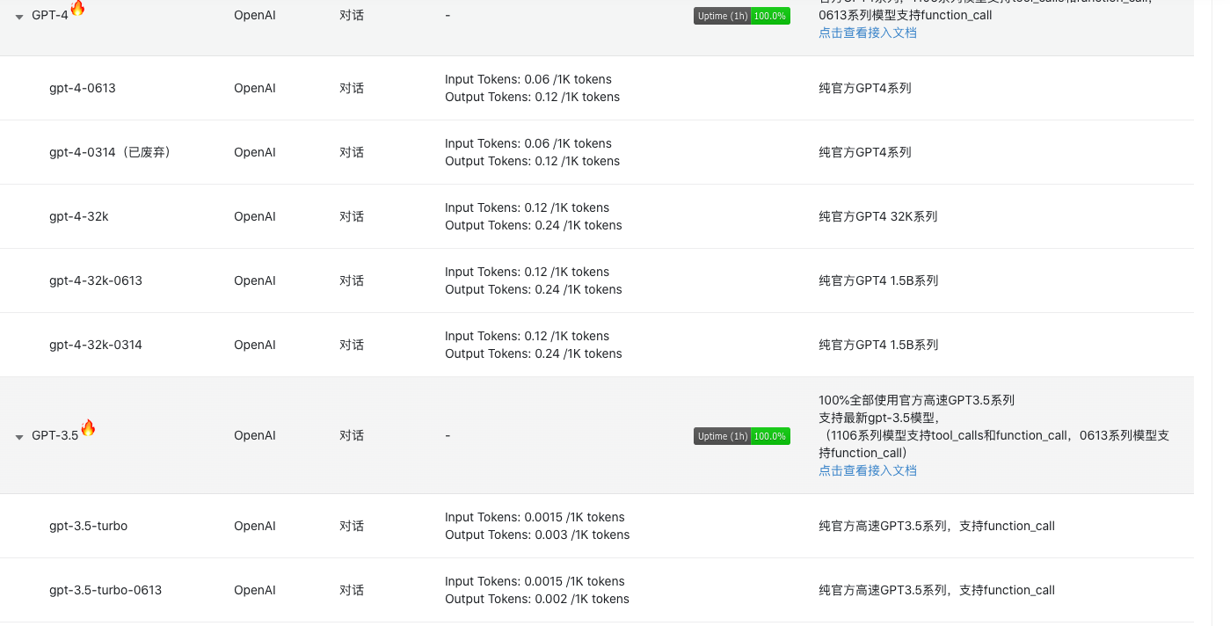The width and height of the screenshot is (1230, 626).
Task: Click the gpt-4-32k-0314 model name
Action: click(x=96, y=345)
